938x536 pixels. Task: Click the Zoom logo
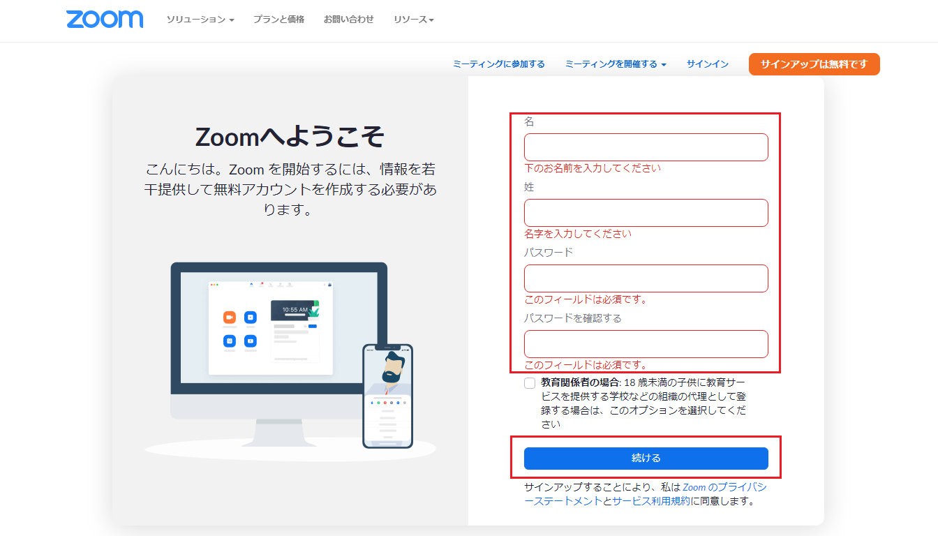coord(104,20)
